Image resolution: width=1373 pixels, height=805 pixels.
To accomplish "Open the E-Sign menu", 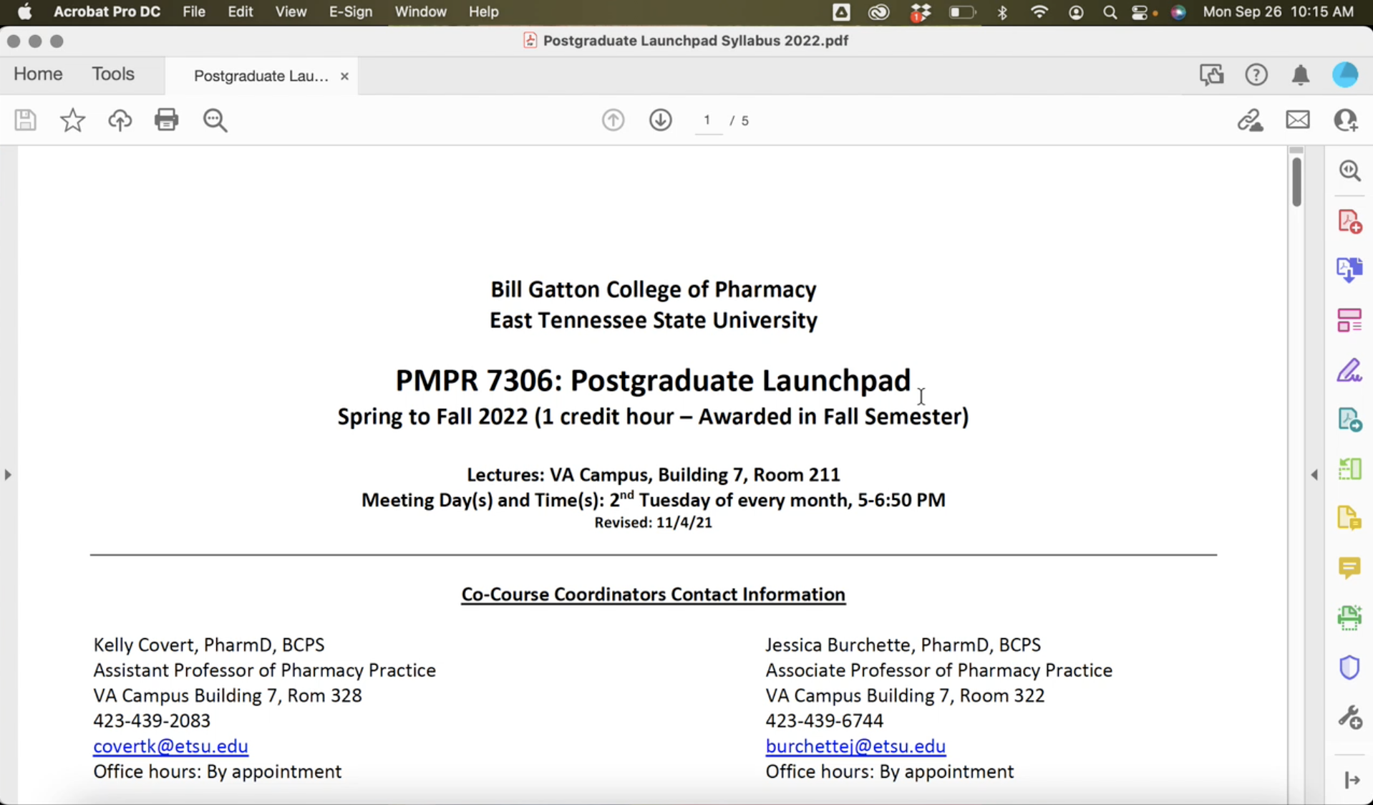I will click(x=350, y=11).
